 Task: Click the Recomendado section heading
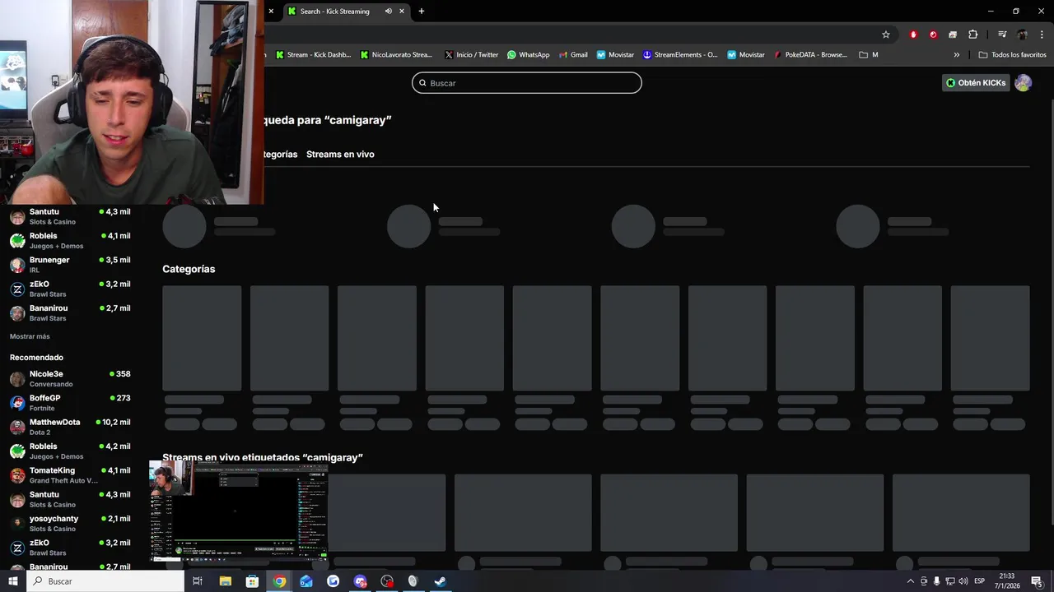(x=36, y=358)
